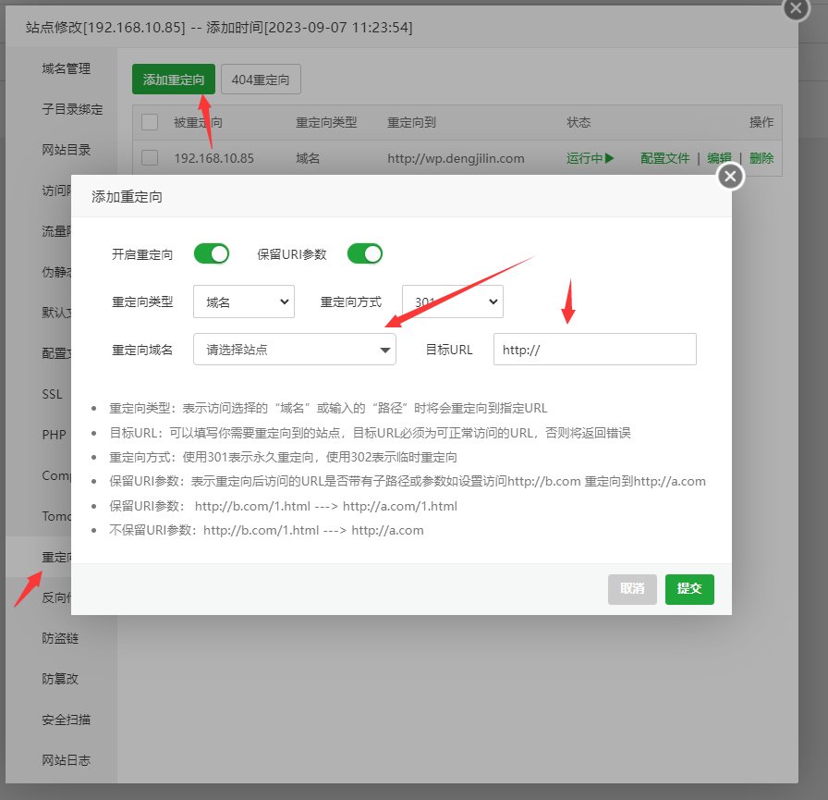Switch to SSL settings in the sidebar
The width and height of the screenshot is (828, 800).
tap(51, 393)
